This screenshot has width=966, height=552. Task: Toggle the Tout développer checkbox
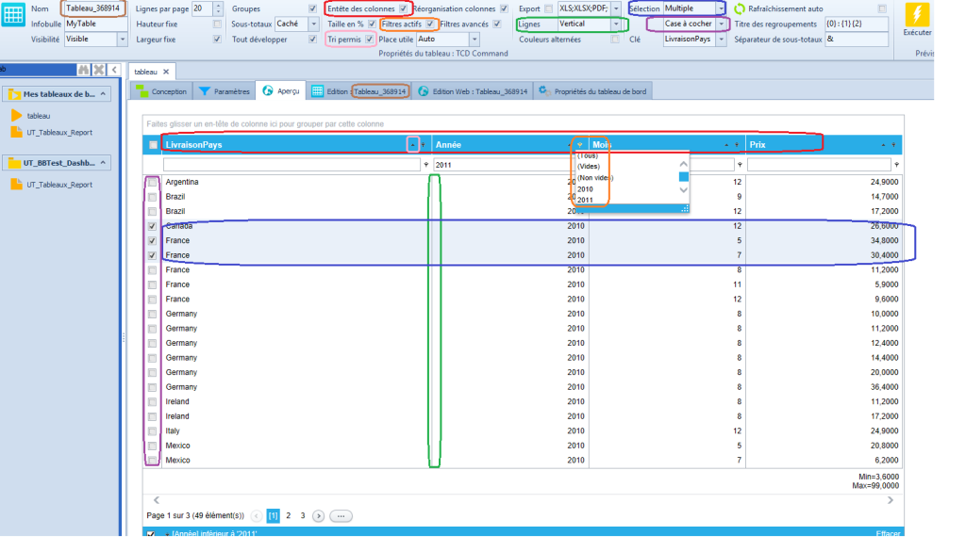pyautogui.click(x=312, y=40)
